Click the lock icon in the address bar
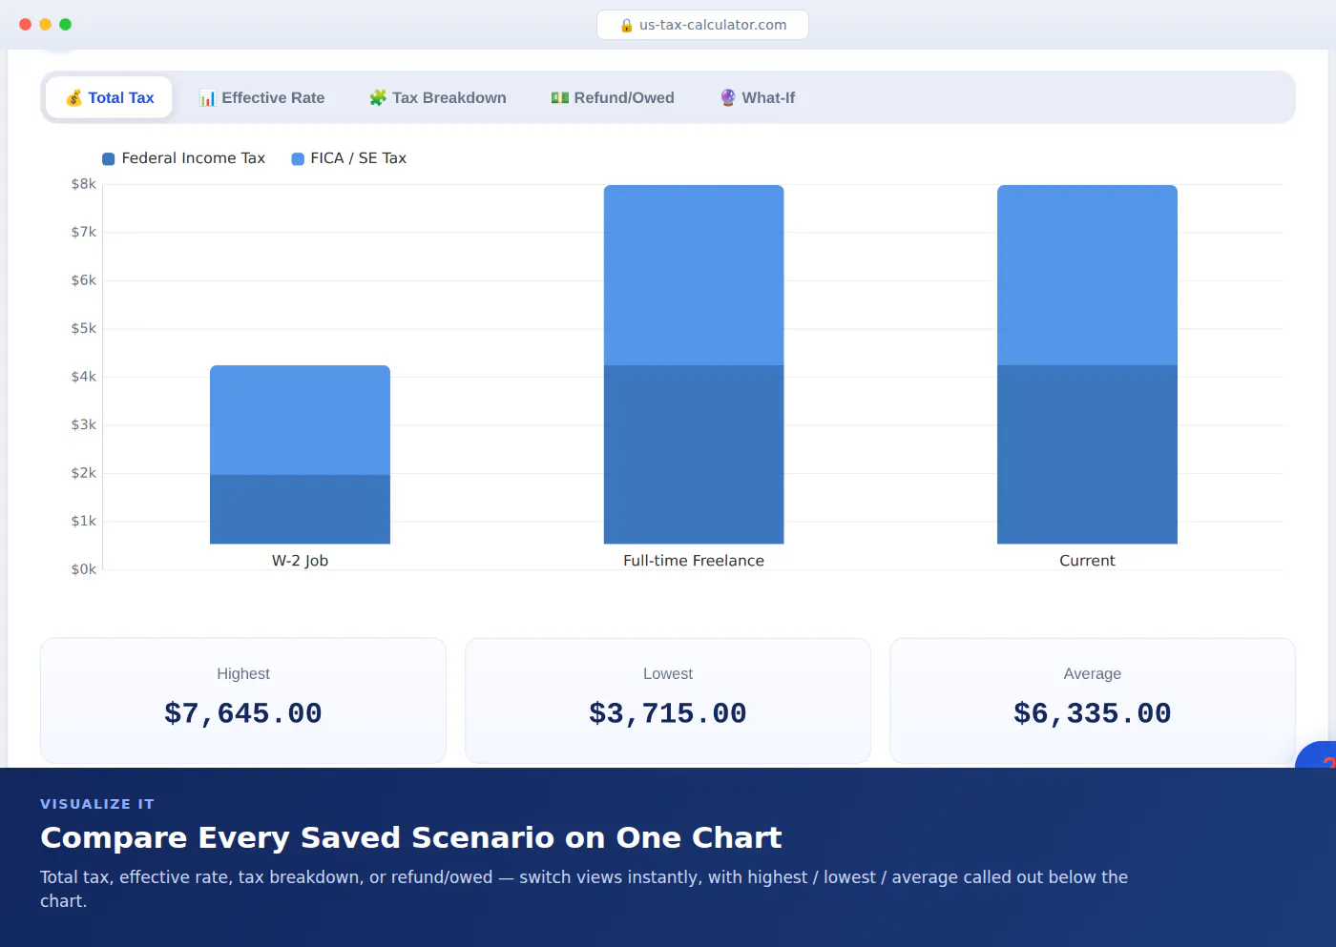Image resolution: width=1336 pixels, height=947 pixels. pos(627,25)
